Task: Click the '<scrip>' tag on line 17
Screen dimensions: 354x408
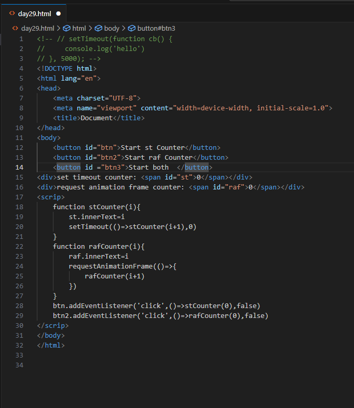Action: click(51, 197)
